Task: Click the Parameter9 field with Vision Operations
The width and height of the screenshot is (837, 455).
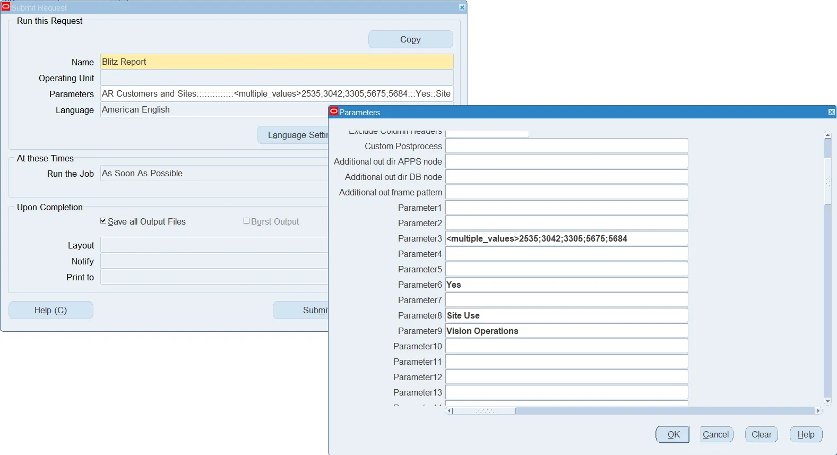Action: point(567,331)
